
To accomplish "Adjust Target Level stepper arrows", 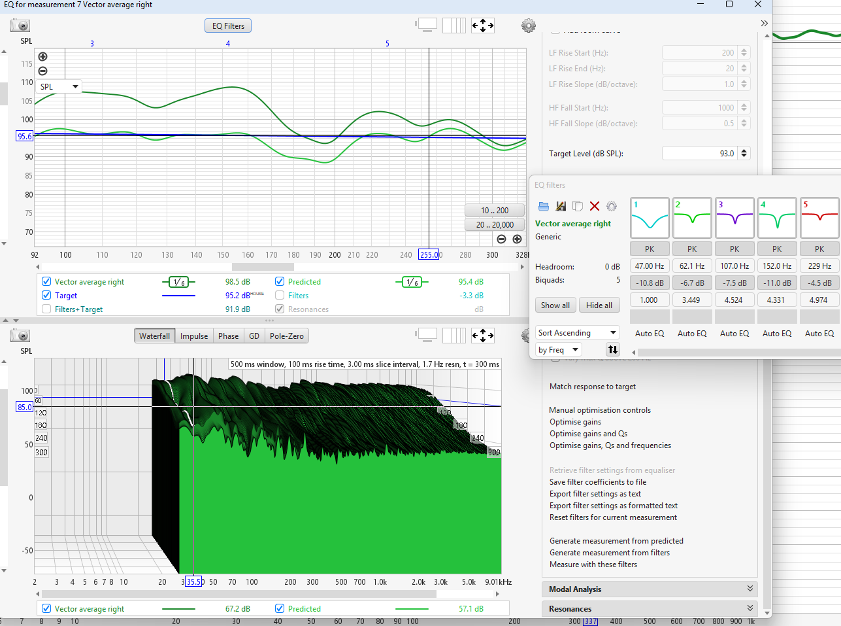I will pyautogui.click(x=744, y=153).
